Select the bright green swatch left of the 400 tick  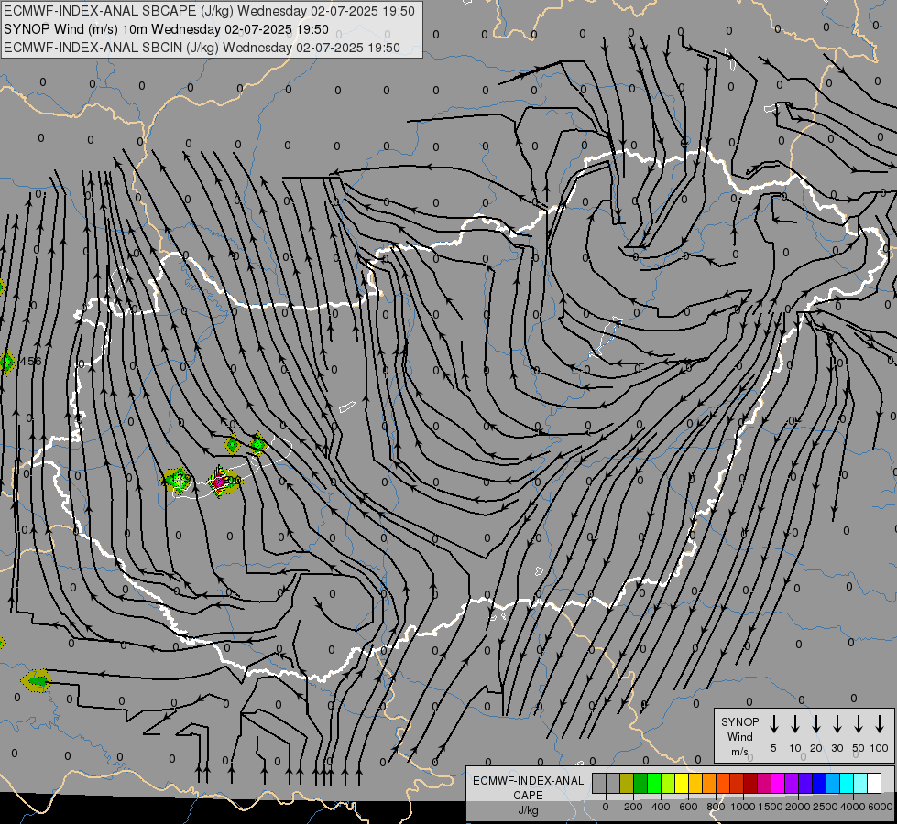(x=654, y=783)
